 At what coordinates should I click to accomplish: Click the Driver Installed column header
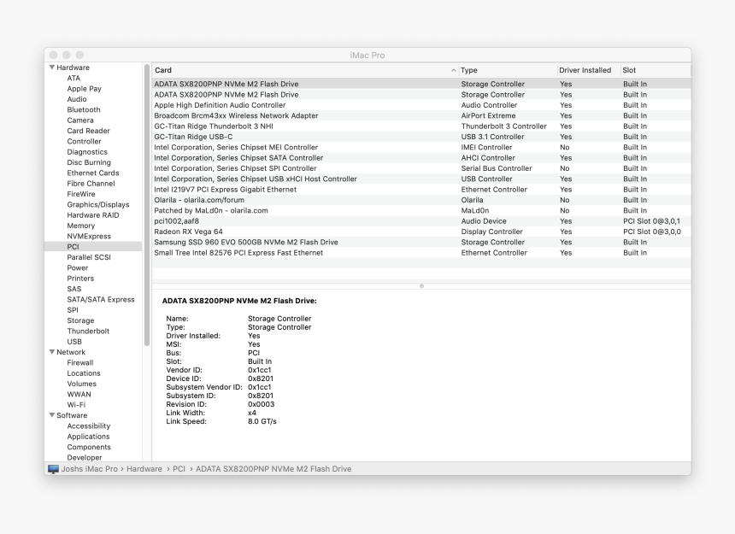588,70
